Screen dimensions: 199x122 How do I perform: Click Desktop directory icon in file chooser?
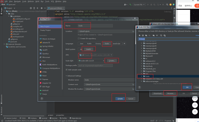[143, 35]
